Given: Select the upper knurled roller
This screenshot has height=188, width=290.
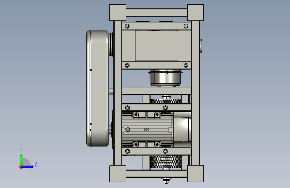Looking at the screenshot, I should tap(166, 101).
